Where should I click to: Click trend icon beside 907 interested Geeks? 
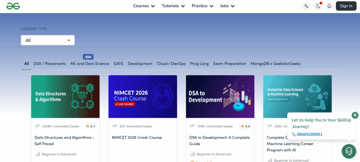(x=114, y=126)
